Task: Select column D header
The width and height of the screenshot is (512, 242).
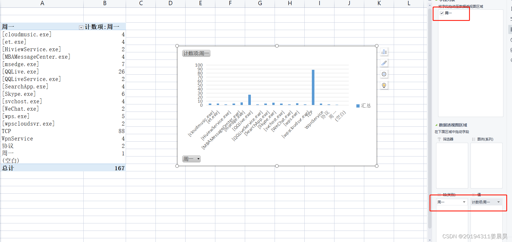Action: point(170,3)
